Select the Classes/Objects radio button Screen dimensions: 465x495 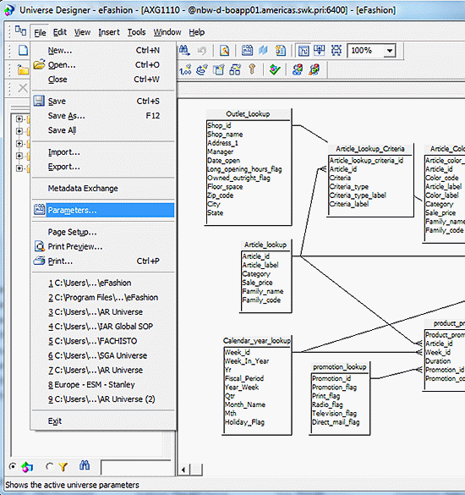point(13,466)
